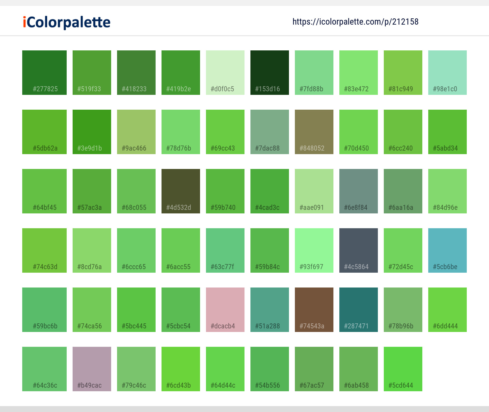Screen dimensions: 489x412
Task: Select the dark green swatch #277825
Action: click(44, 72)
